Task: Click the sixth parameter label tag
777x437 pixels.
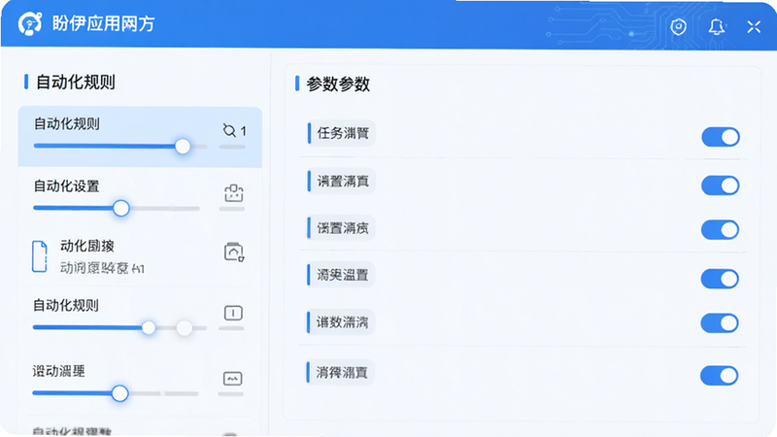Action: [x=341, y=372]
